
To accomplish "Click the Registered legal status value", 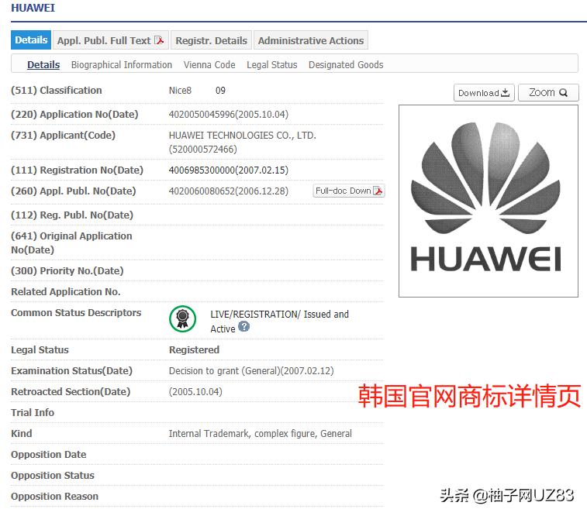I will tap(194, 350).
